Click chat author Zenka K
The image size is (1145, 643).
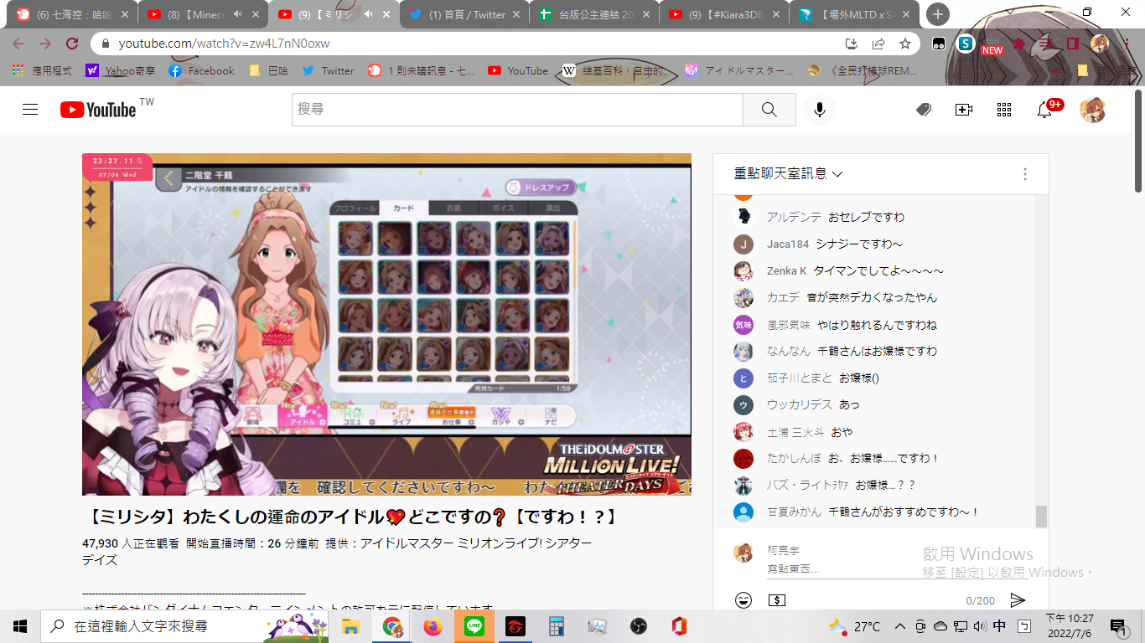[786, 270]
